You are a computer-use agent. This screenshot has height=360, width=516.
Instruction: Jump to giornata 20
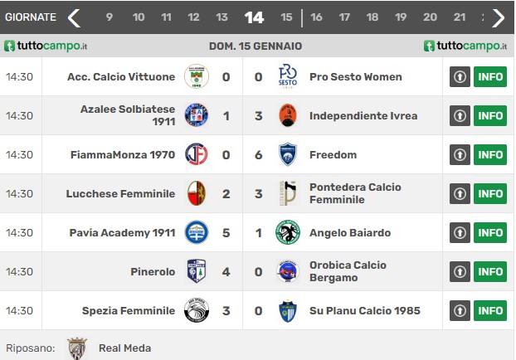click(x=430, y=17)
